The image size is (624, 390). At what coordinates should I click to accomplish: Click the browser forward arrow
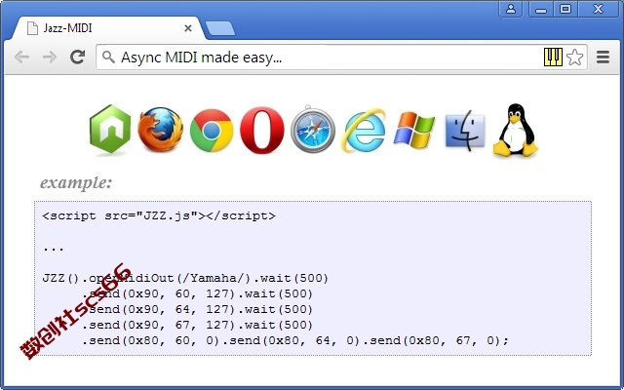[x=50, y=58]
